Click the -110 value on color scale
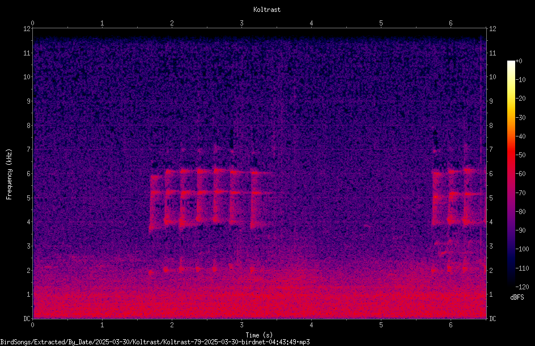535x346 pixels. tap(523, 268)
